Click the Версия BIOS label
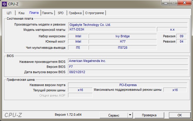The image size is (193, 121). [x=56, y=67]
